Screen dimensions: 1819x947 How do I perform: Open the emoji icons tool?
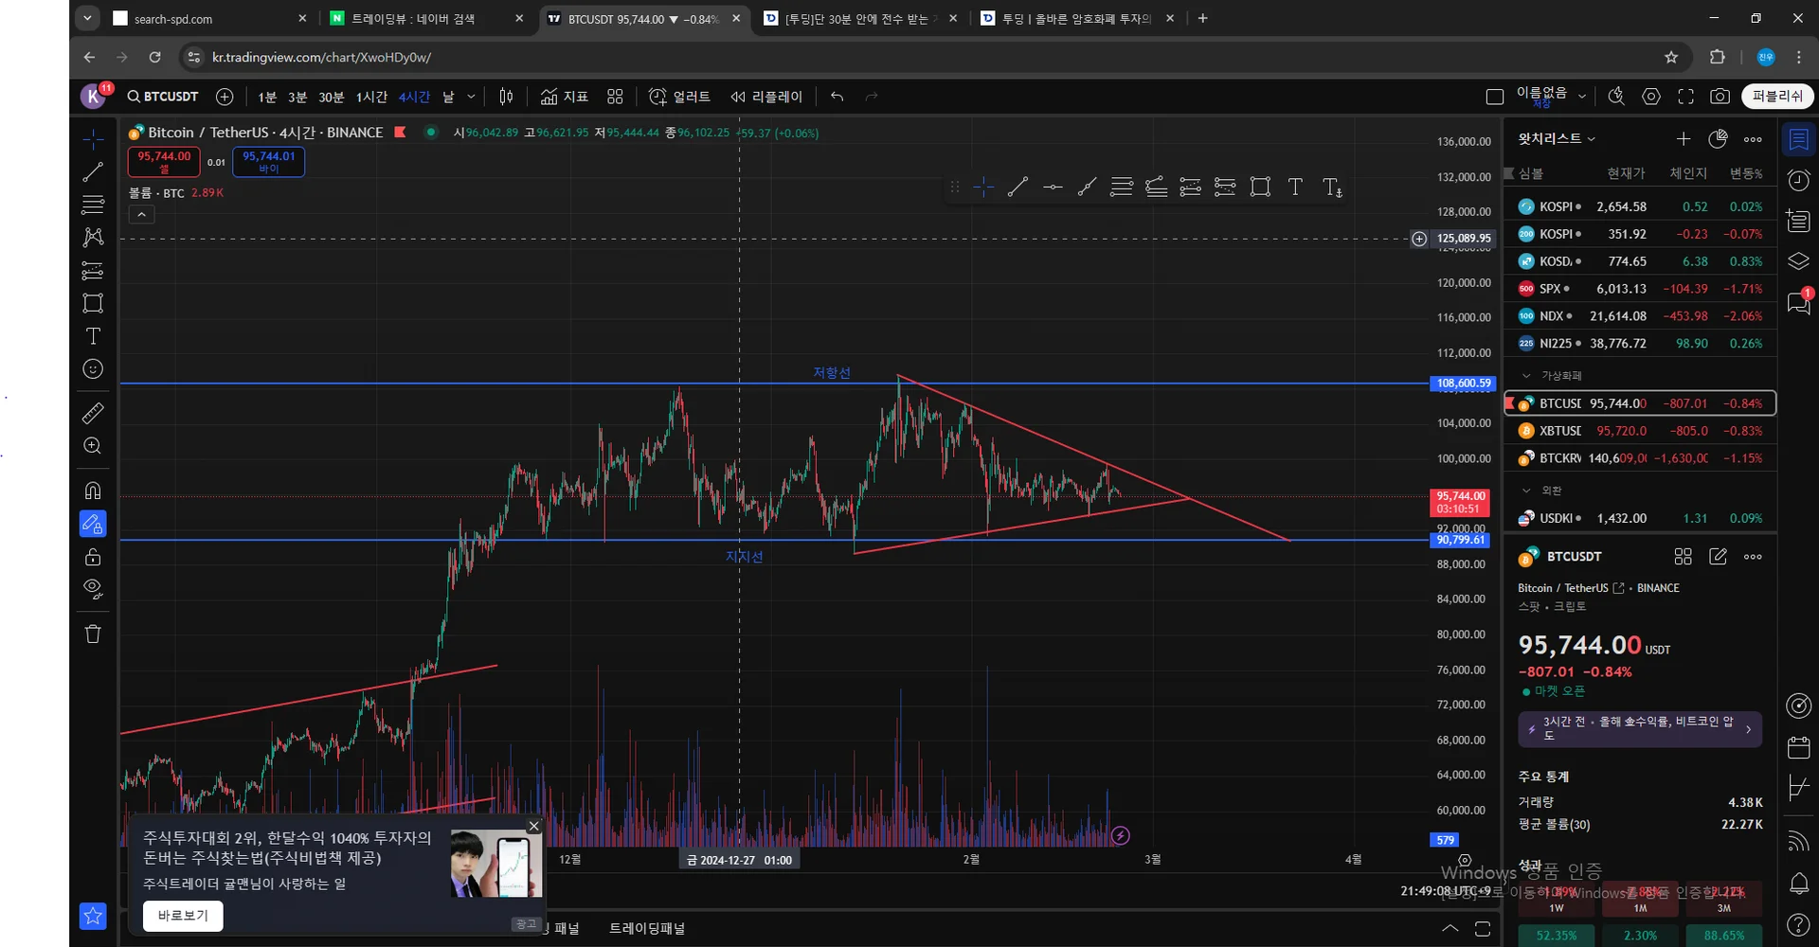93,369
